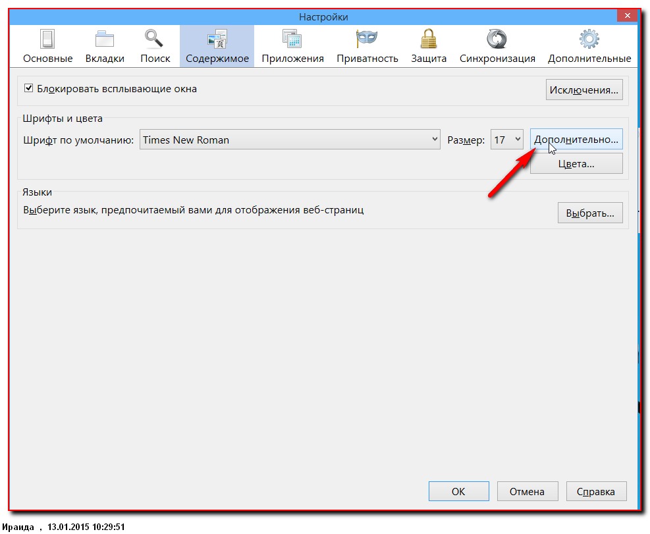Open the Приватность mask icon
This screenshot has height=534, width=650.
point(367,38)
